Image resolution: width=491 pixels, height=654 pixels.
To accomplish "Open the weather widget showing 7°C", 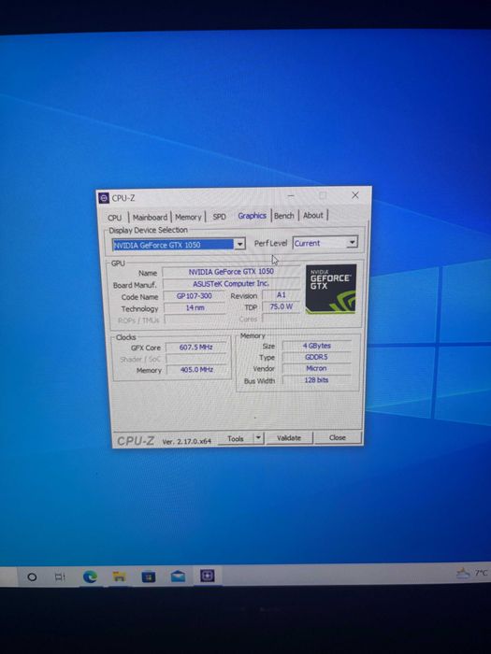I will click(x=472, y=574).
